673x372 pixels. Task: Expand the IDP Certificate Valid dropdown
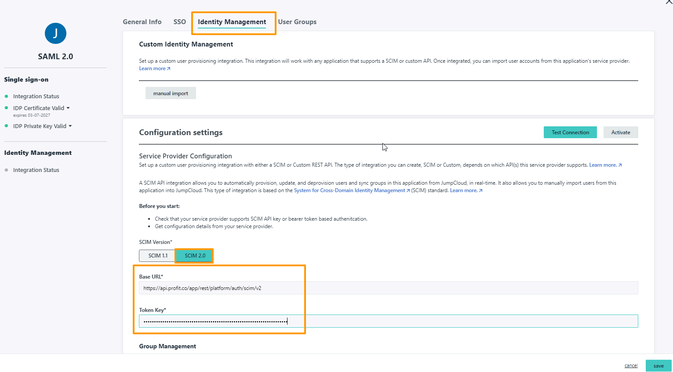(41, 108)
